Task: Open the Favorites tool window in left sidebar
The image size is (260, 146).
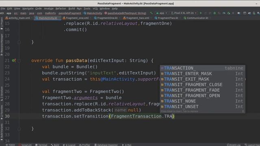Action: point(2,112)
